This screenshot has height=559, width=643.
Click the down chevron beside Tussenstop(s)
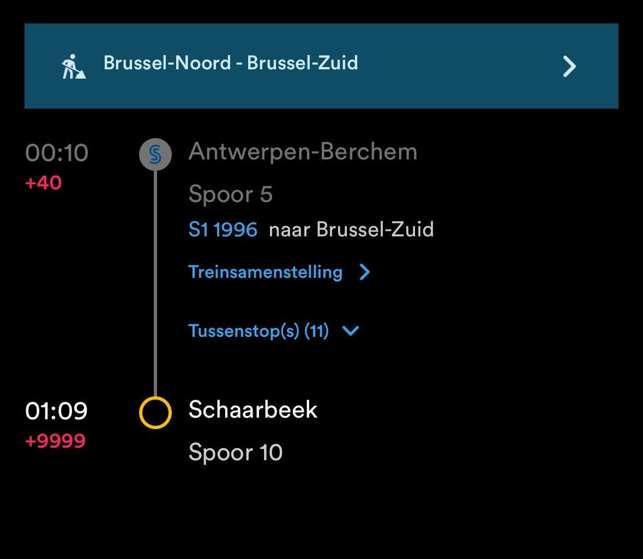[x=351, y=331]
